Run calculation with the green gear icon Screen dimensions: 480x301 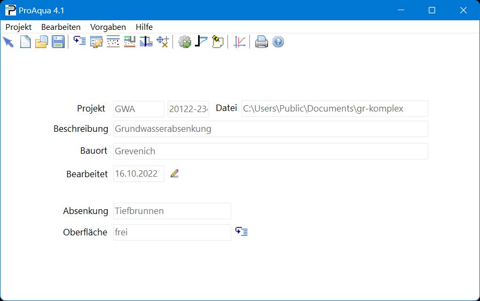(185, 42)
